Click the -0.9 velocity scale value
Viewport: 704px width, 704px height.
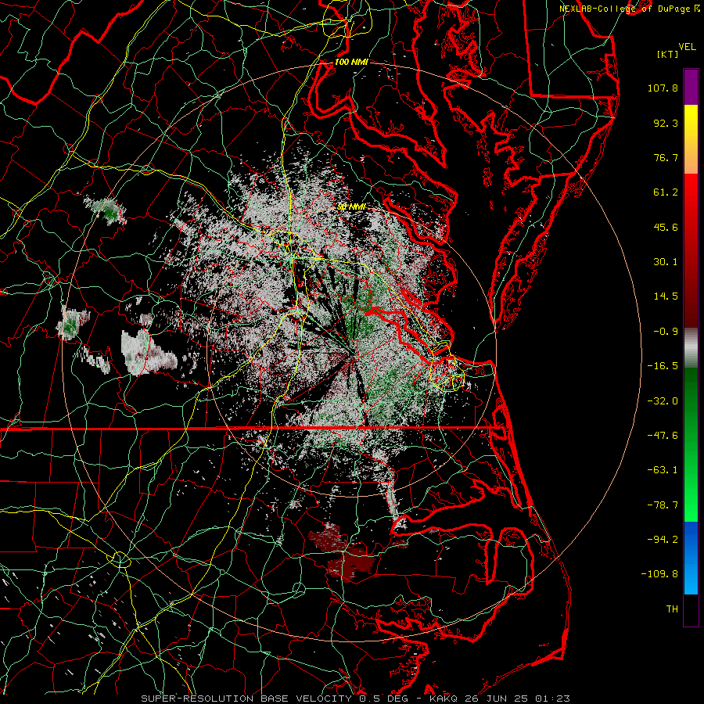click(666, 332)
